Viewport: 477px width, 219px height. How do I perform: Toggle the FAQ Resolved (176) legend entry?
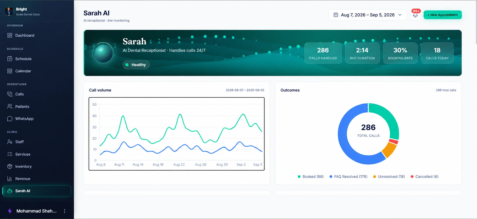pos(348,176)
